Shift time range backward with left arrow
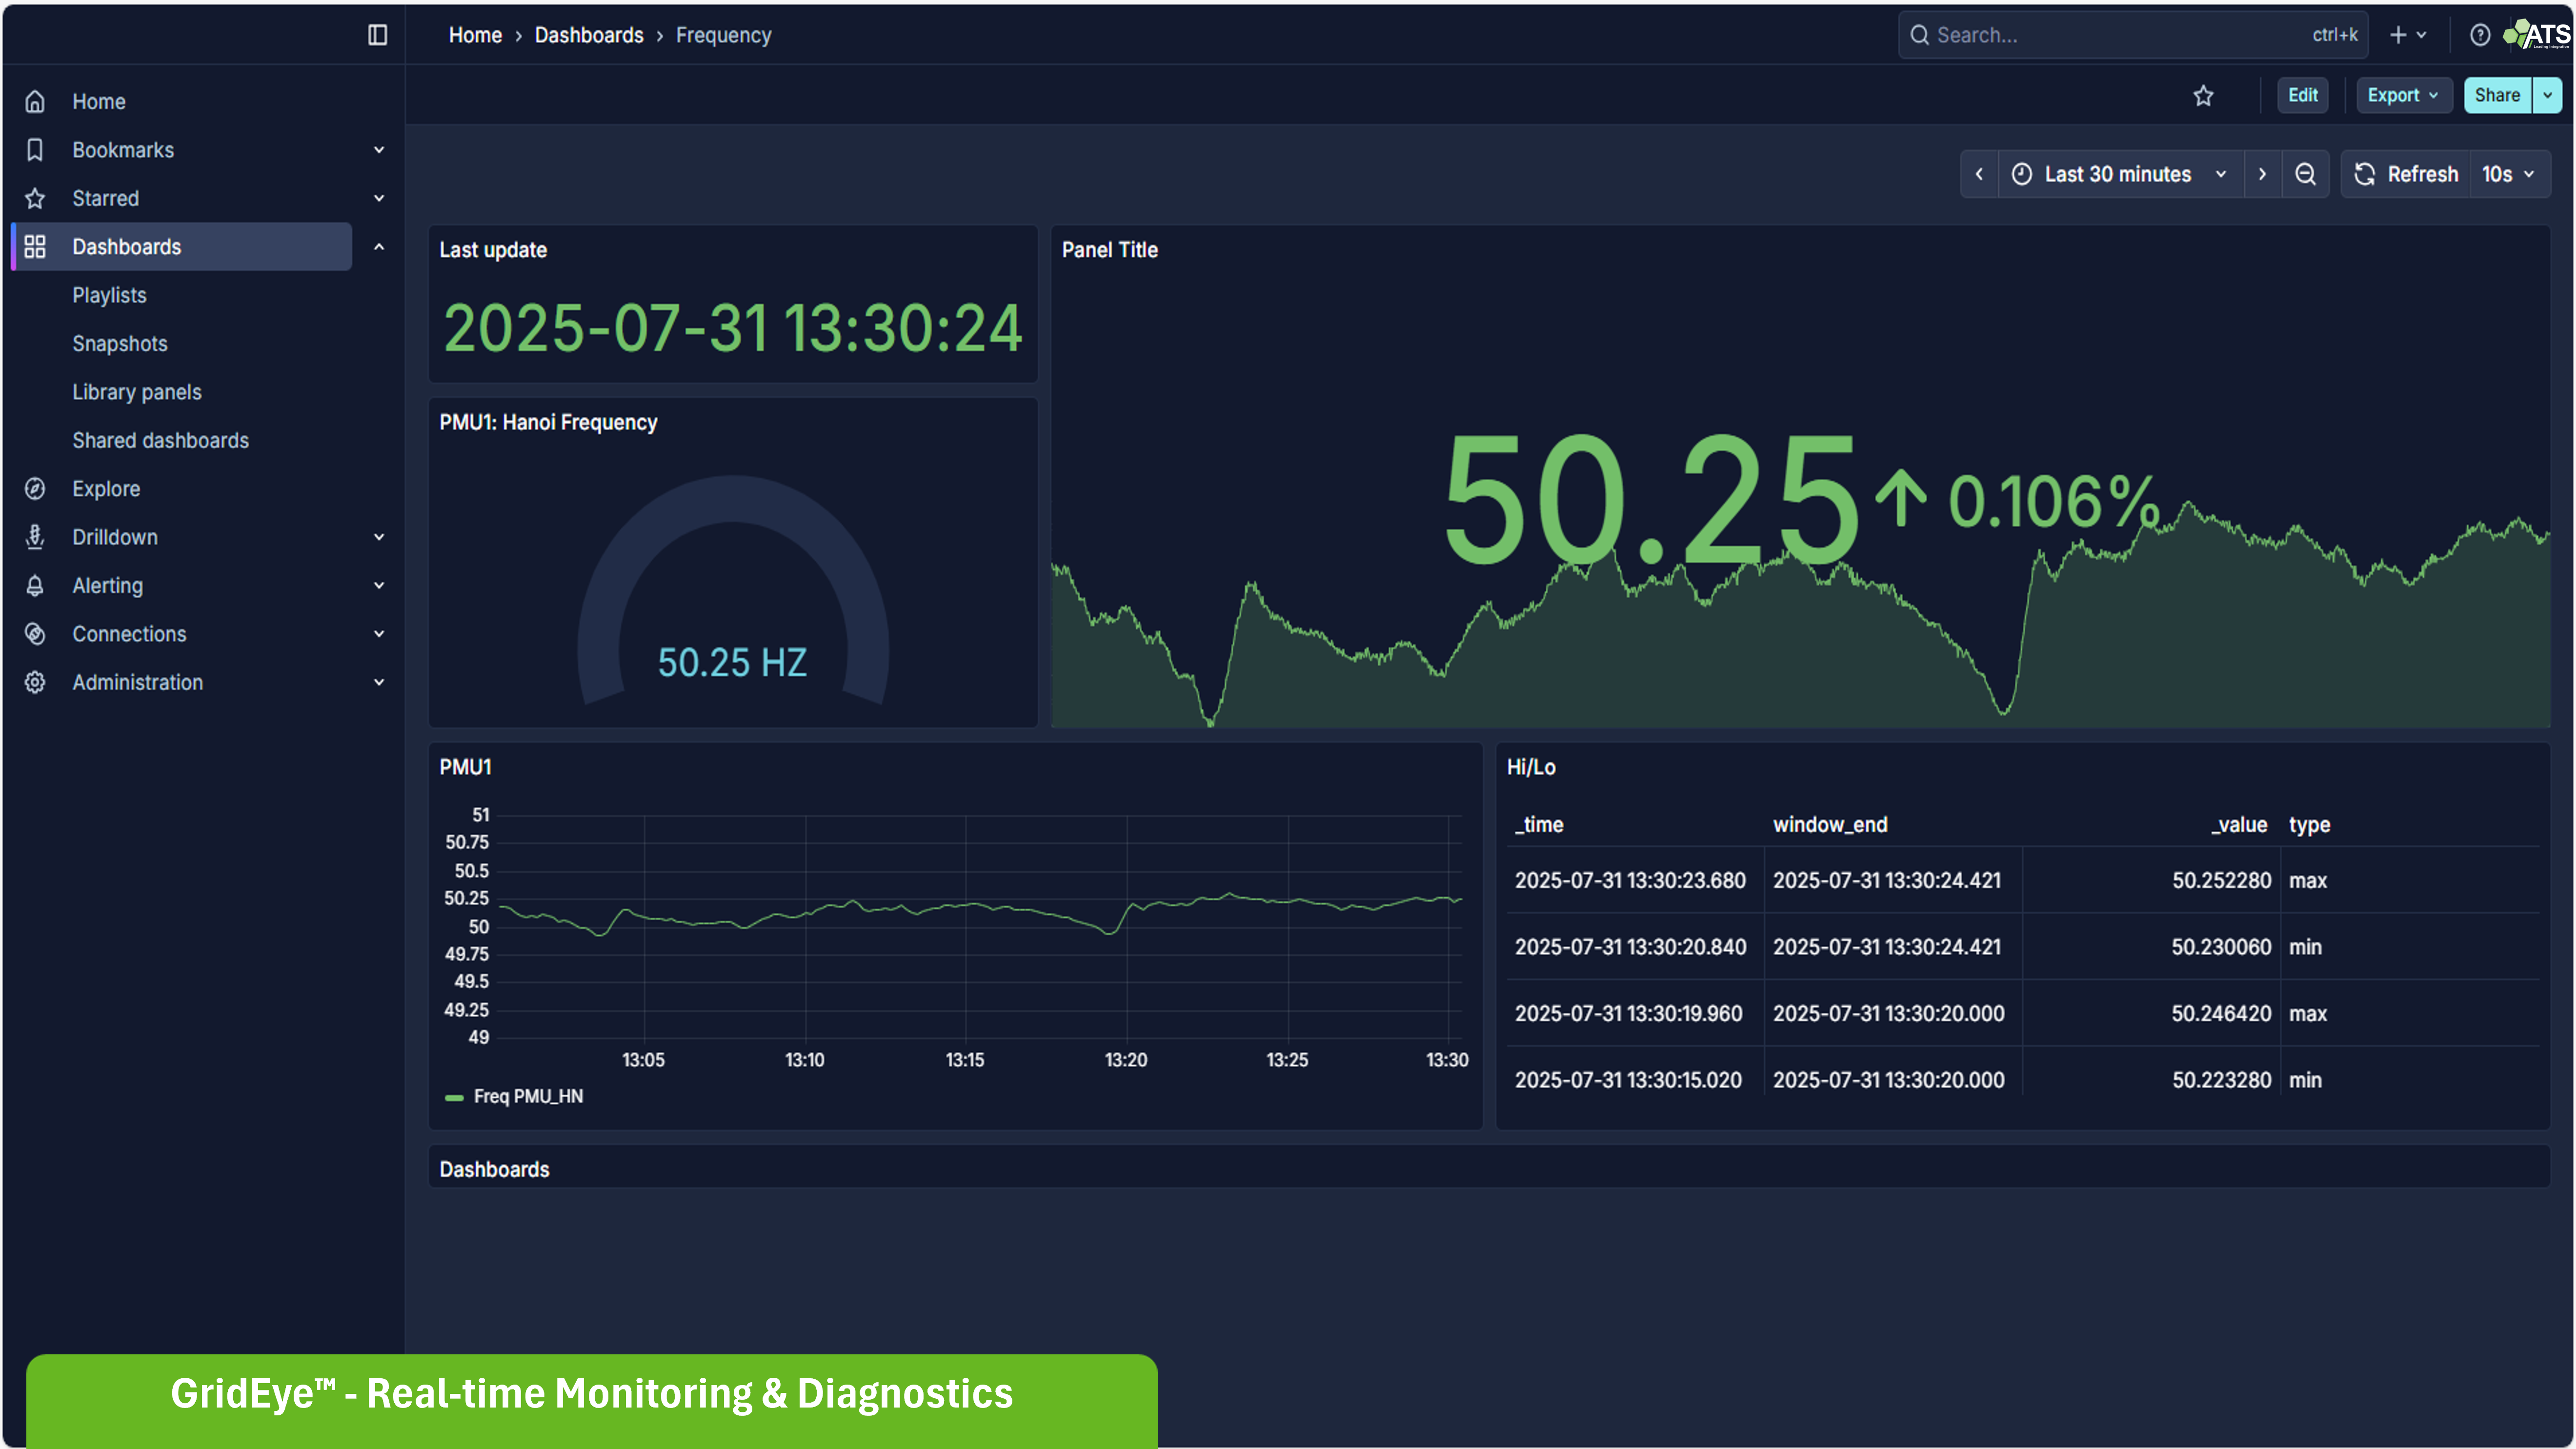This screenshot has height=1449, width=2576. point(1979,174)
